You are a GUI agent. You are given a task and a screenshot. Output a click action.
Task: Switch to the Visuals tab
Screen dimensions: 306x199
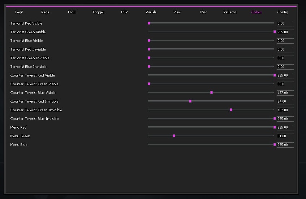click(151, 12)
